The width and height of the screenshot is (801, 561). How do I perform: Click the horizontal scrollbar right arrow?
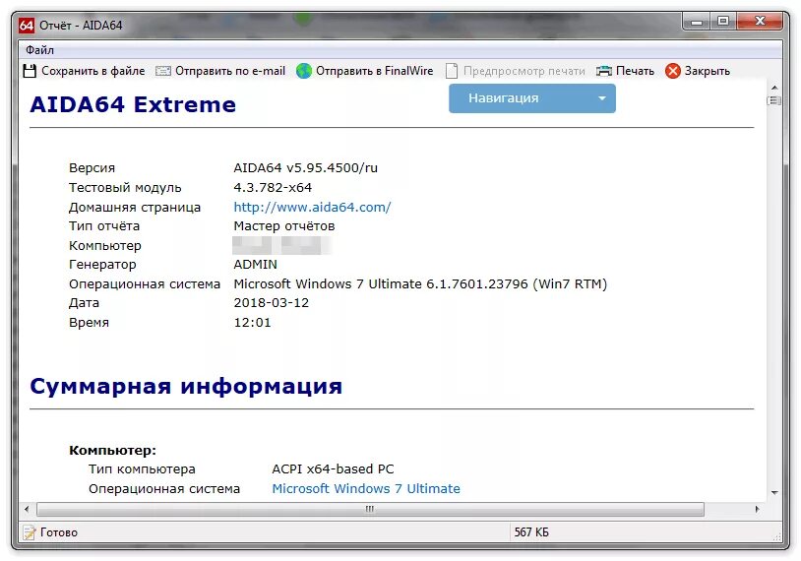(757, 509)
